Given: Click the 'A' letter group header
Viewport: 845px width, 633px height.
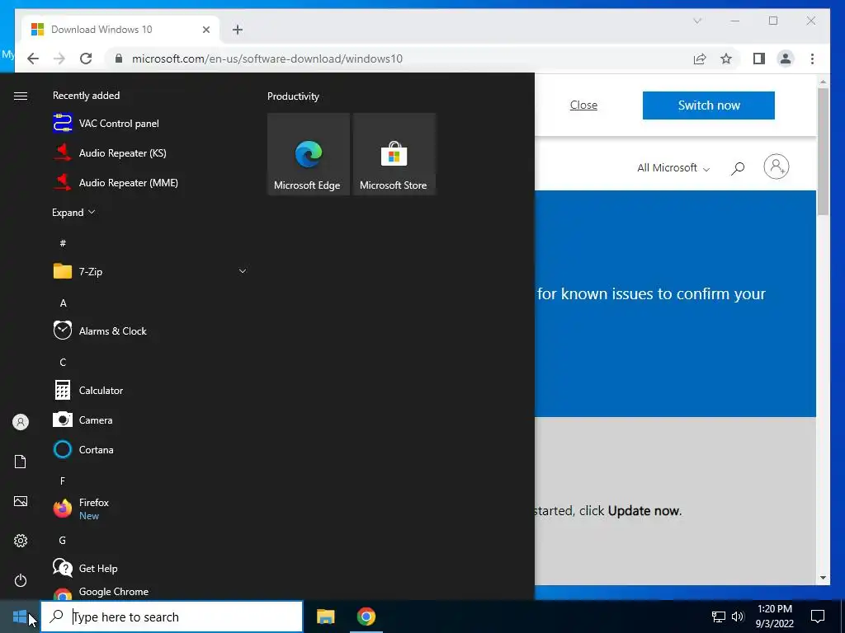Looking at the screenshot, I should coord(63,303).
